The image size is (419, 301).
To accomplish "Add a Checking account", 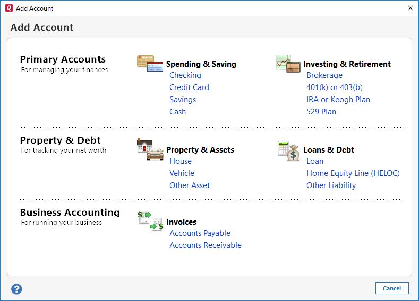I will point(185,75).
